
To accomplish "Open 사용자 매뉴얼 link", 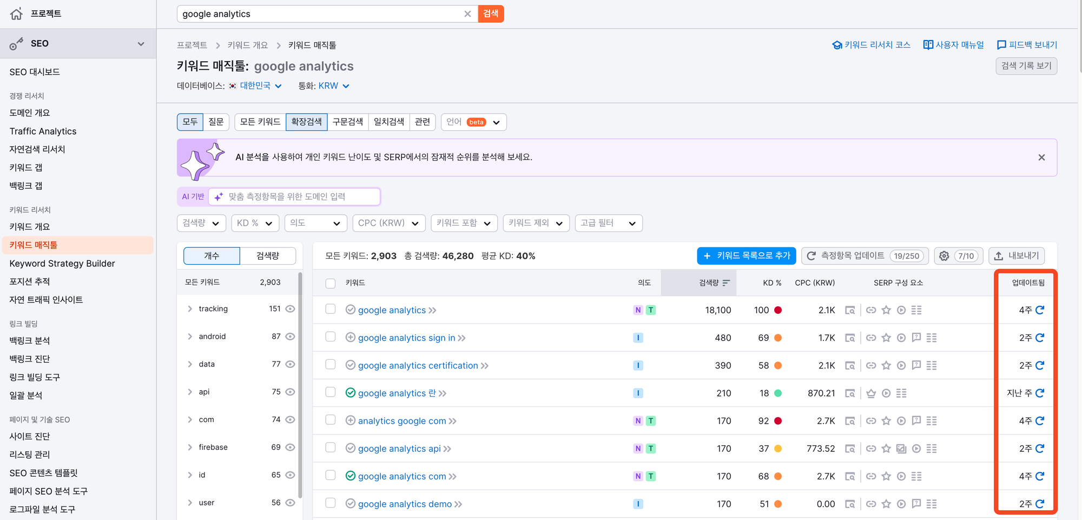I will tap(954, 45).
